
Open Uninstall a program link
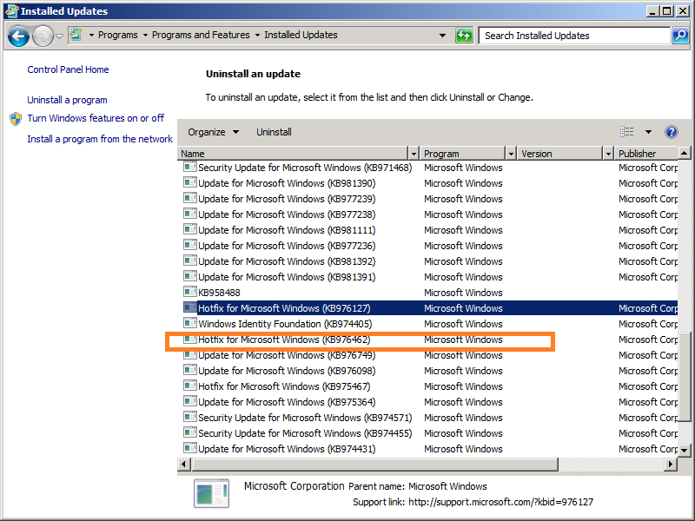pyautogui.click(x=67, y=100)
